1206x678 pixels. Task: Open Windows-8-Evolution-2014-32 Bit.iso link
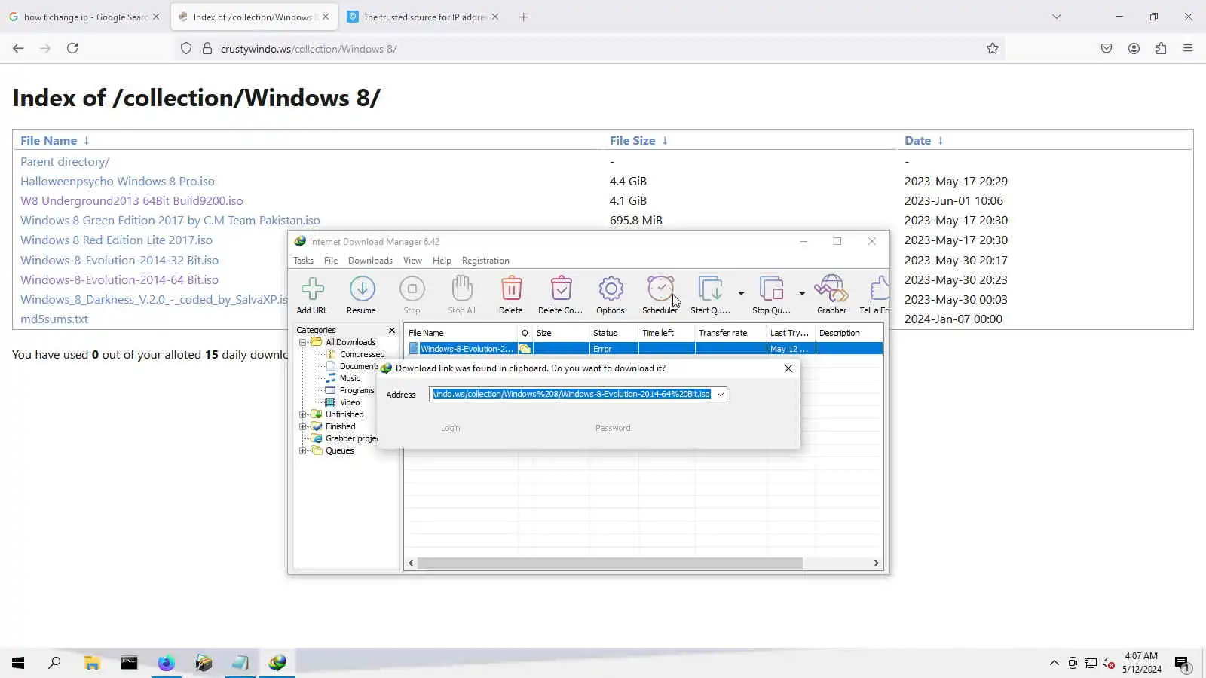tap(120, 260)
